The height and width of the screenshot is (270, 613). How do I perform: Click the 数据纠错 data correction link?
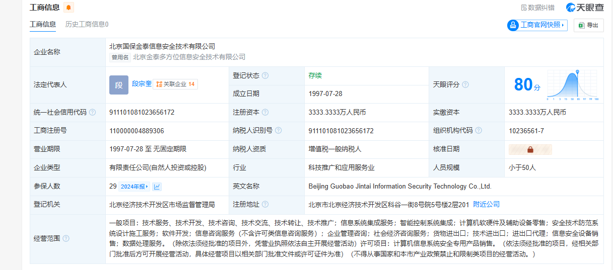(x=537, y=8)
